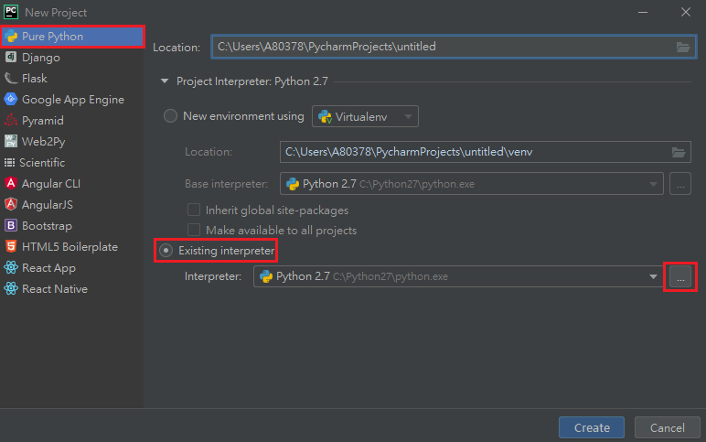
Task: Choose the Pyramid project type
Action: [72, 121]
